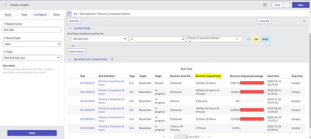Click the Add Sort button
311x139 pixels.
(74, 21)
